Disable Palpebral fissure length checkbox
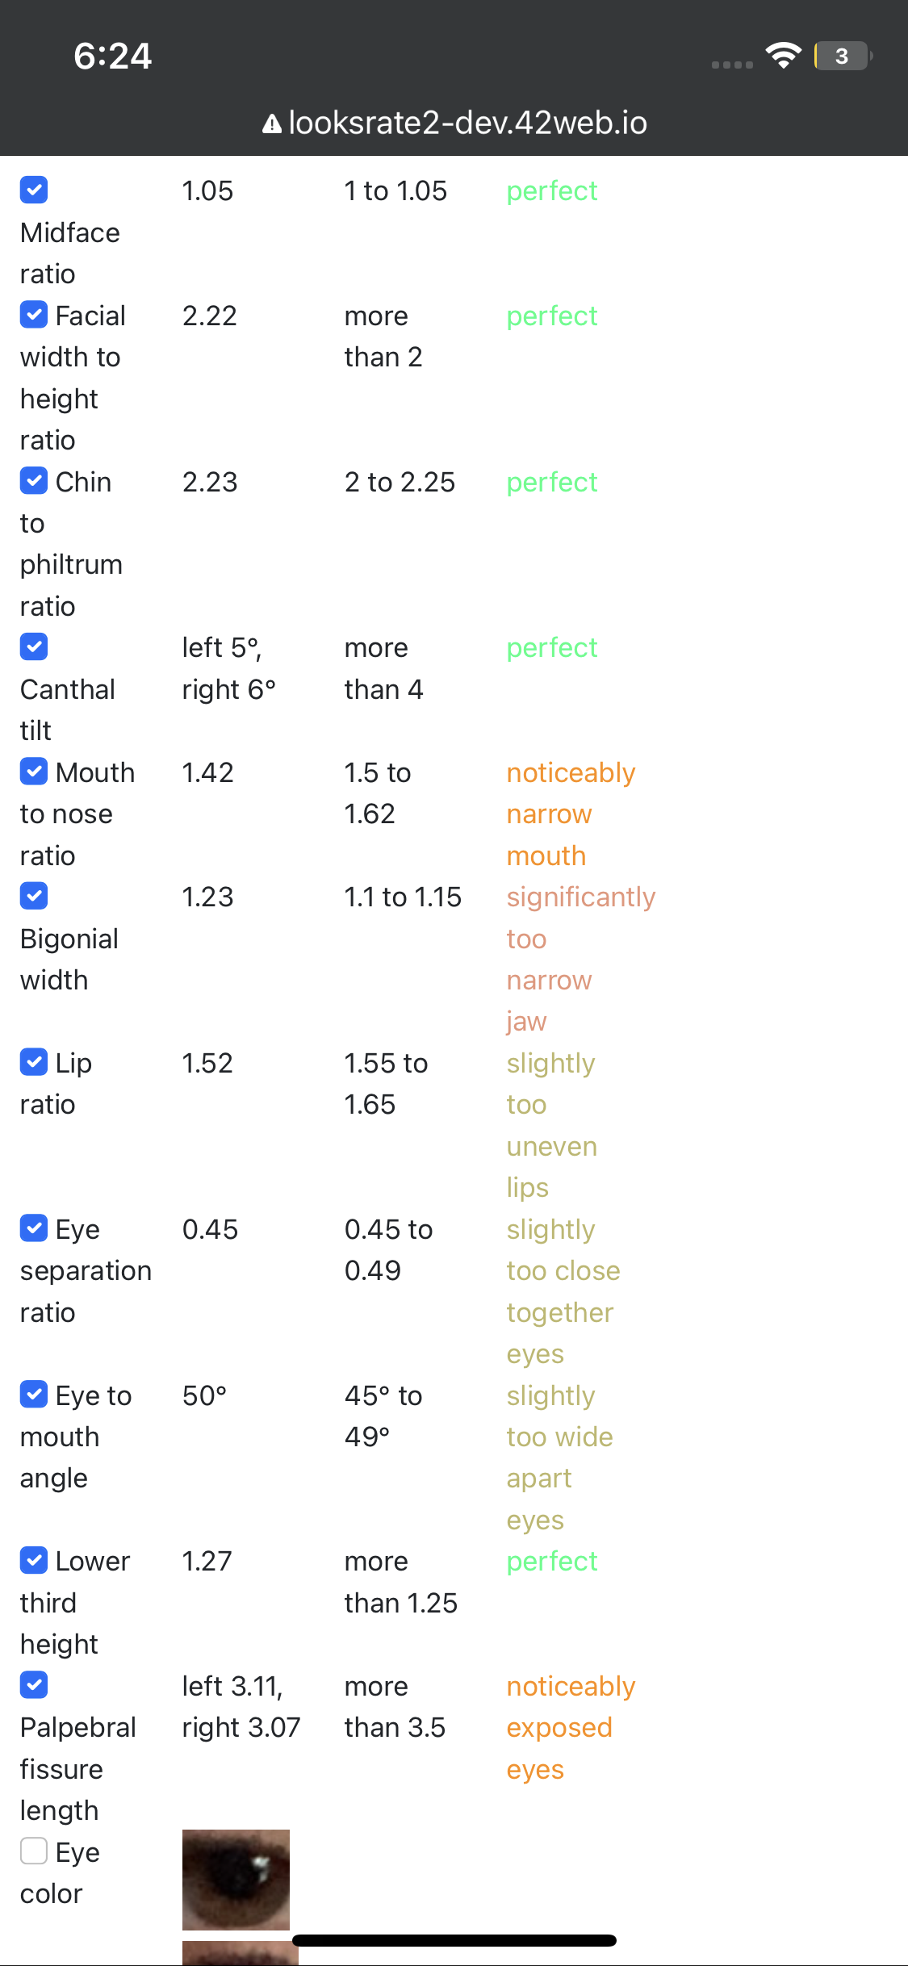The height and width of the screenshot is (1966, 908). (34, 1685)
